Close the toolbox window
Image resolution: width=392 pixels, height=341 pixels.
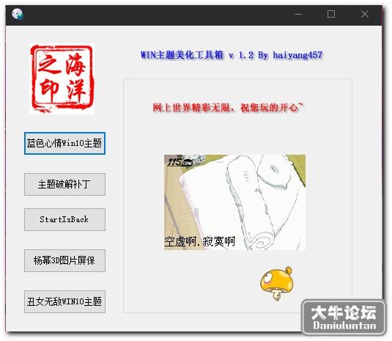(x=365, y=14)
